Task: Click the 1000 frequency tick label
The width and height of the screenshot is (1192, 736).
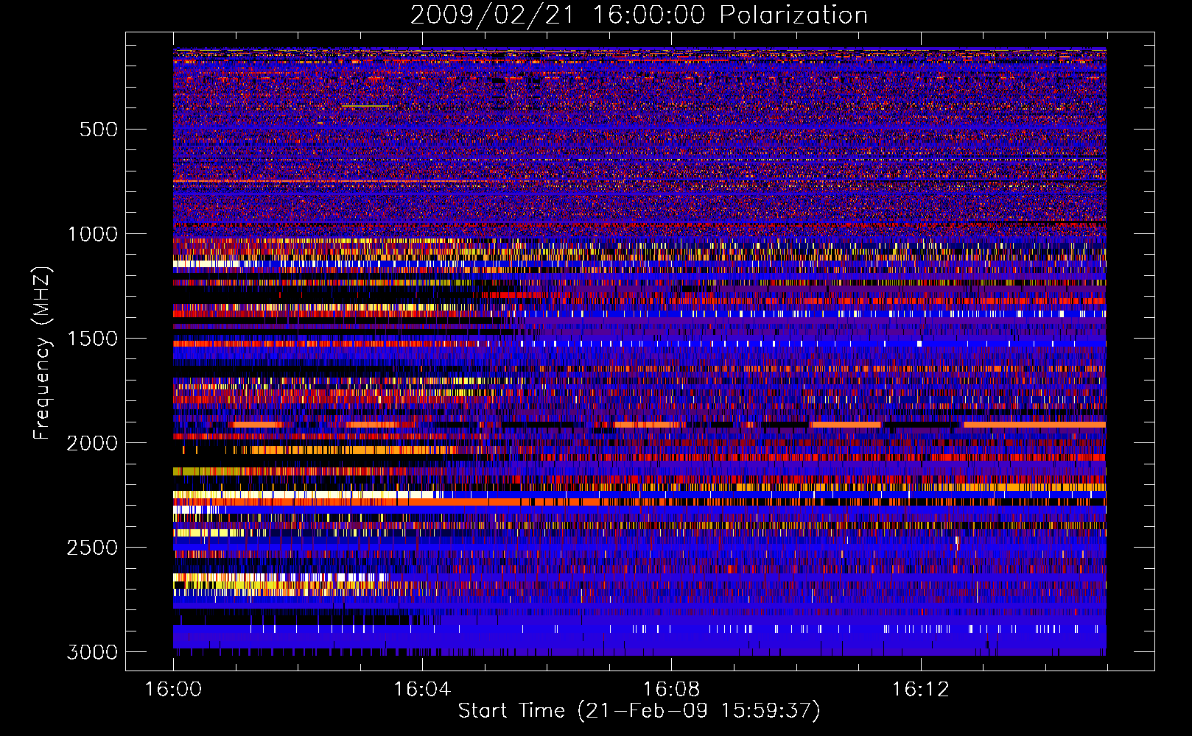Action: [93, 234]
